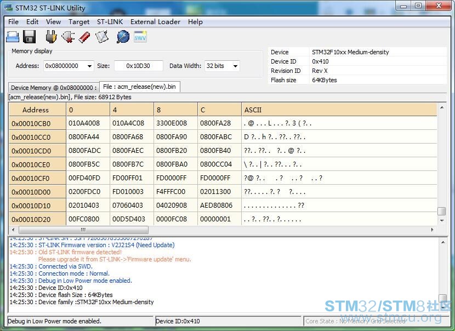455x331 pixels.
Task: Open the External Loader menu
Action: point(155,22)
